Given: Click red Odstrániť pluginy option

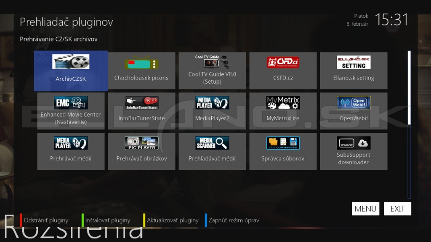Looking at the screenshot, I should [x=45, y=221].
